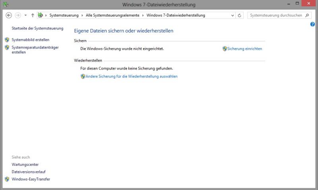
Task: Click shield icon beside Systemreparaturdatenträger erstellen
Action: 7,47
